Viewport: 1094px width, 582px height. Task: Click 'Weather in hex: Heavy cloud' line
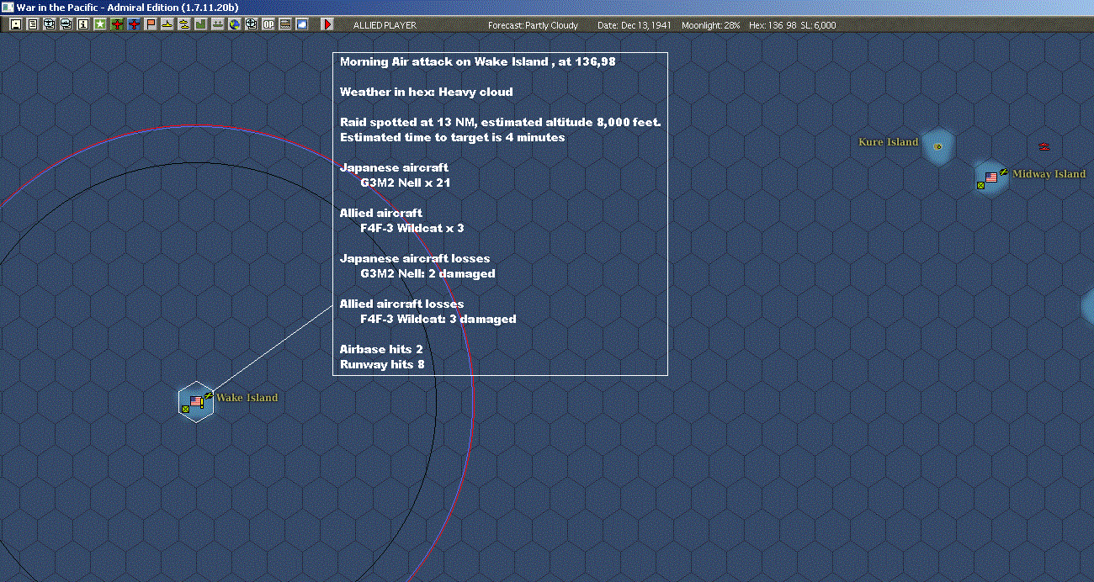click(x=426, y=92)
